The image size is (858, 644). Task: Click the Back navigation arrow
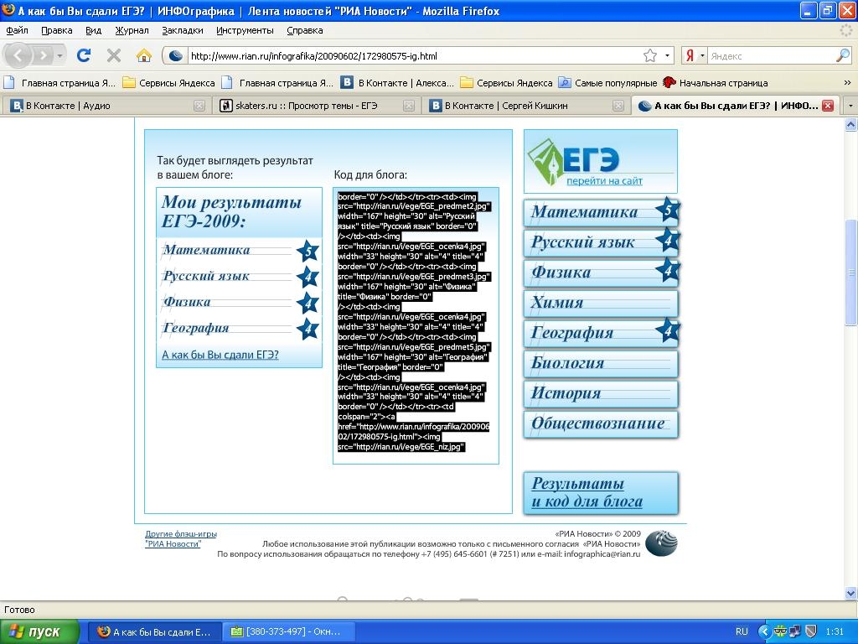coord(18,55)
